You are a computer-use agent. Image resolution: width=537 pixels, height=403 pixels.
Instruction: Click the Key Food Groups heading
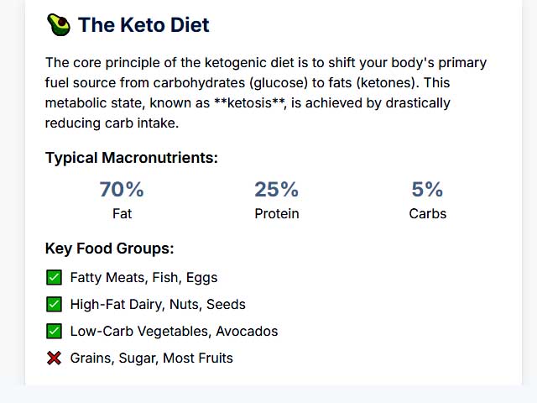coord(110,249)
